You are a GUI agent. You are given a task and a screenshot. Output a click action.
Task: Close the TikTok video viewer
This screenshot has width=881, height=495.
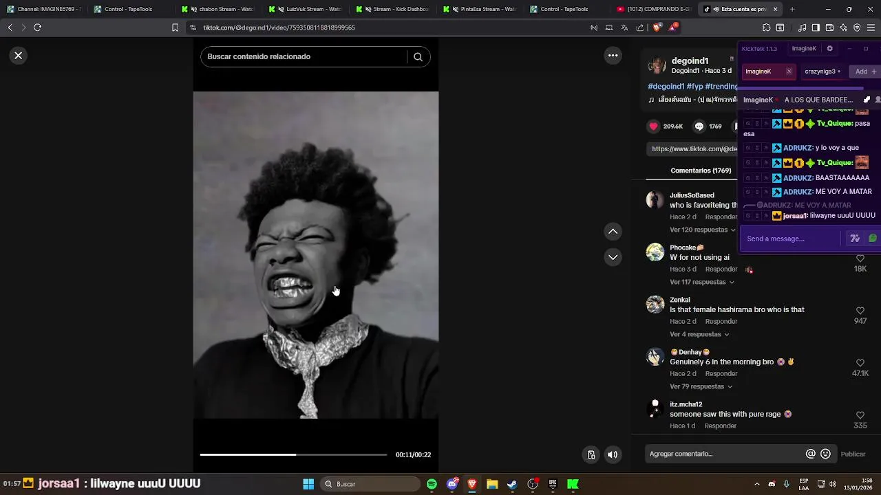(x=19, y=56)
